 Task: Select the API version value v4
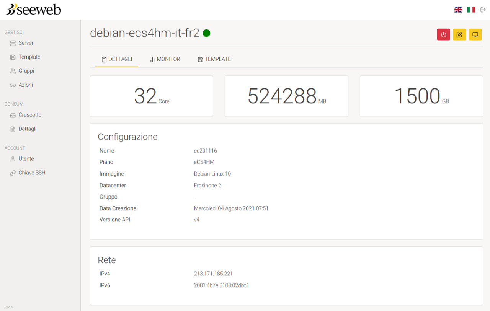point(197,220)
